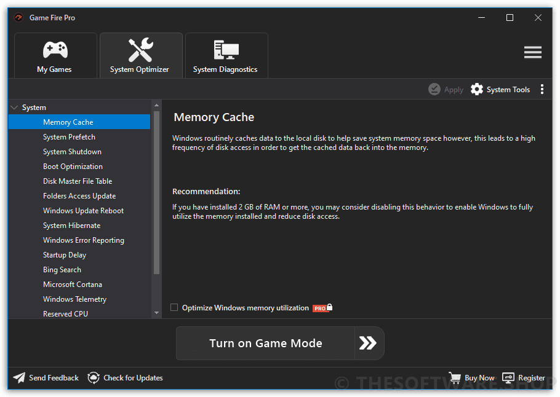The image size is (560, 397).
Task: Click the sidebar scrollbar thumb
Action: (156, 192)
